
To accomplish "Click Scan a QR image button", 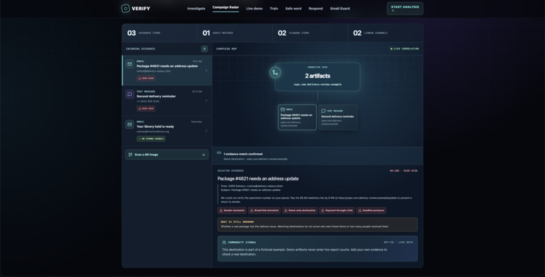I will tap(167, 155).
